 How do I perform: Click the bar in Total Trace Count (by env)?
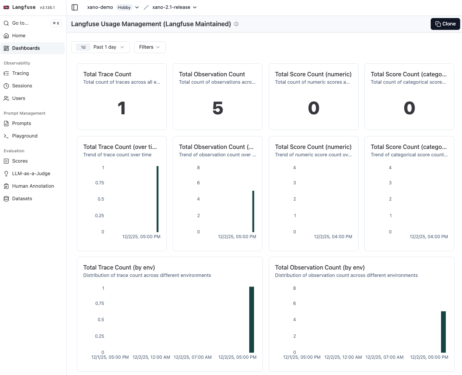(x=251, y=319)
